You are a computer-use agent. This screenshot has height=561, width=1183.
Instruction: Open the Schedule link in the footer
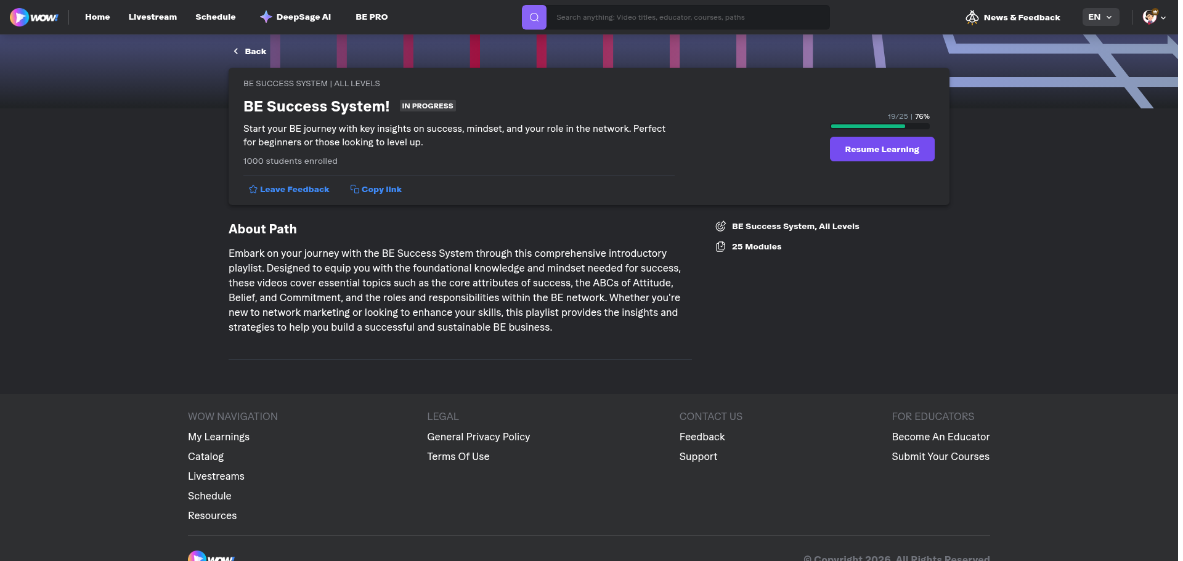pos(209,496)
